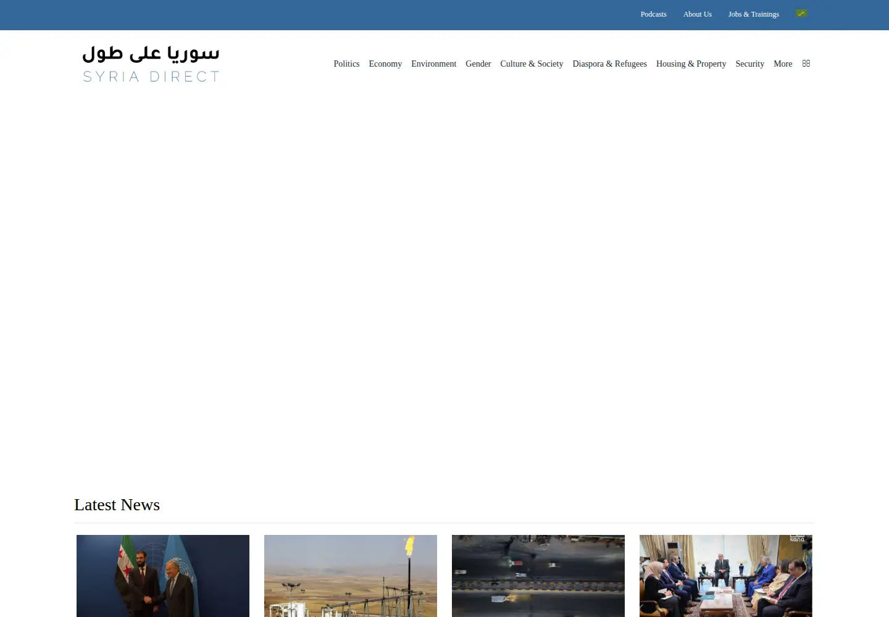Go to the Gender section
This screenshot has height=617, width=889.
coord(478,64)
